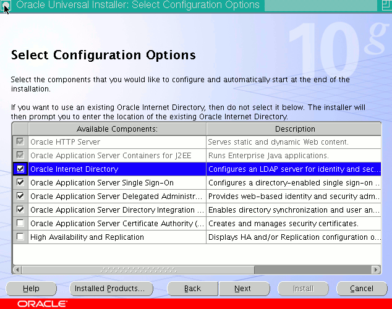Select High Availability and Replication text

pyautogui.click(x=87, y=237)
